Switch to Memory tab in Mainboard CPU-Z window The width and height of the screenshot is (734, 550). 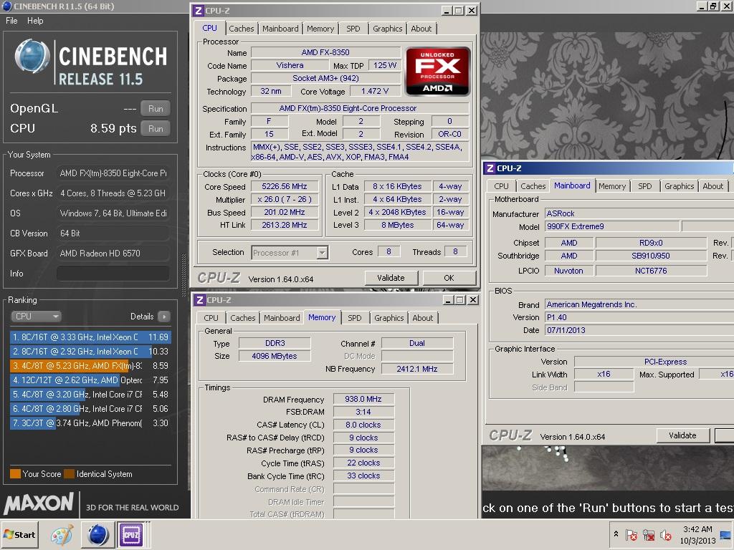pos(612,186)
